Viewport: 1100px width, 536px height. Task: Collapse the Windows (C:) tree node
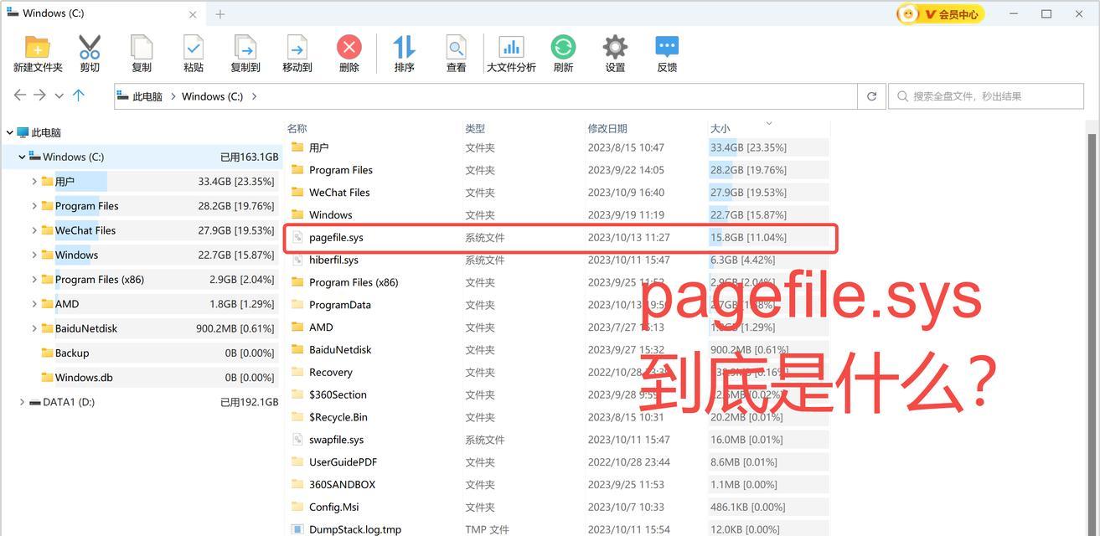pos(22,157)
